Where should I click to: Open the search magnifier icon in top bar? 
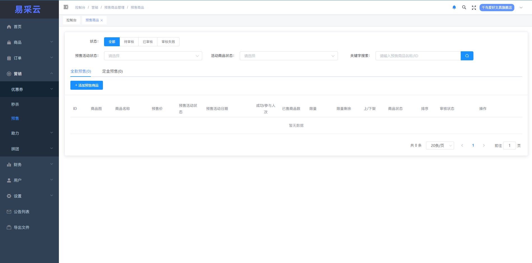coord(464,7)
